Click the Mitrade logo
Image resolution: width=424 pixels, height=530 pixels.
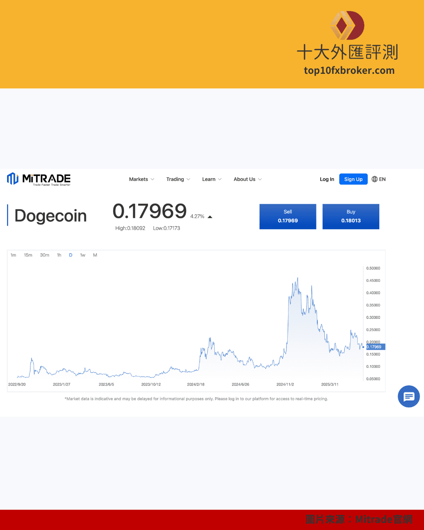click(x=38, y=179)
